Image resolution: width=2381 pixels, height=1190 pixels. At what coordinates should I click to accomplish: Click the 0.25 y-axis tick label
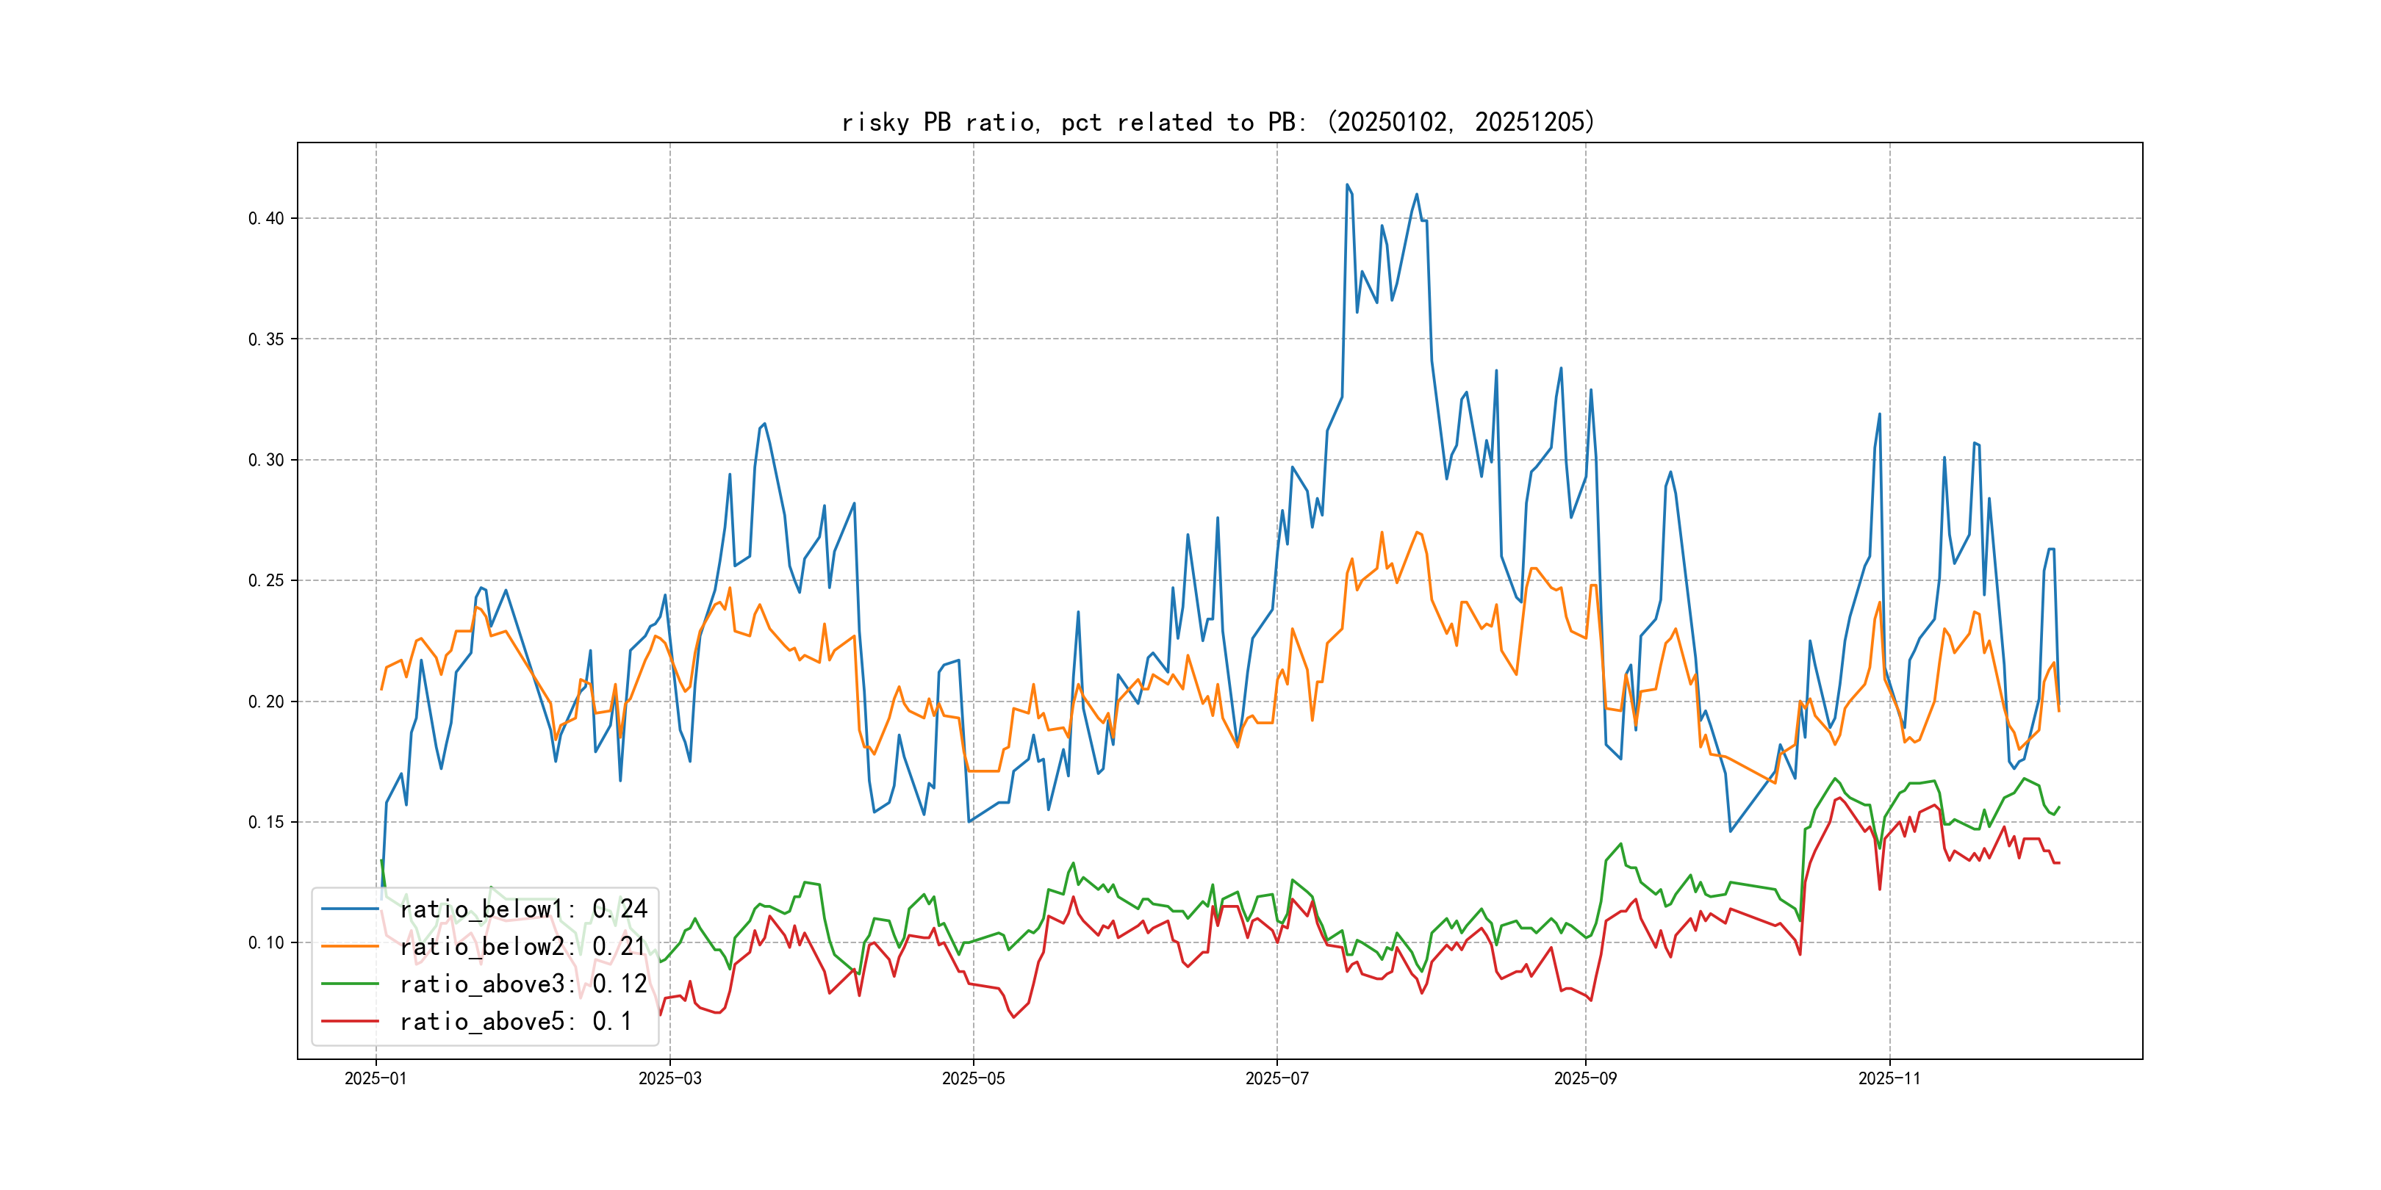(x=266, y=580)
